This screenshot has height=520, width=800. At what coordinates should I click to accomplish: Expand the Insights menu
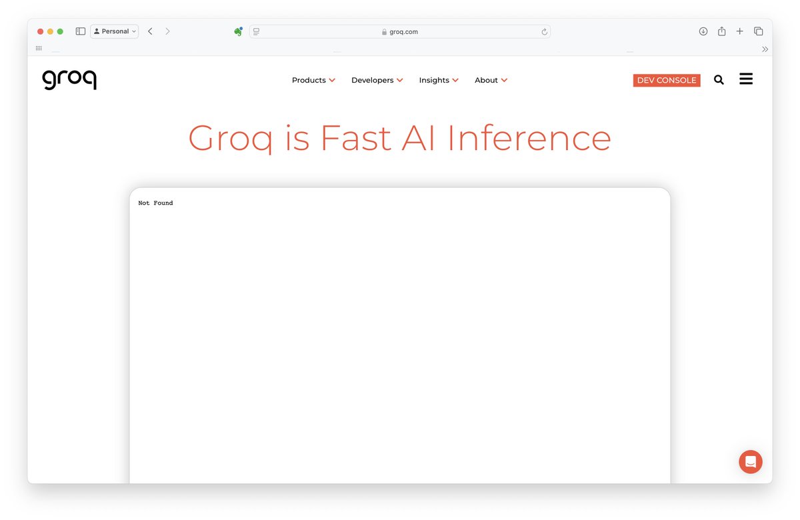coord(439,80)
